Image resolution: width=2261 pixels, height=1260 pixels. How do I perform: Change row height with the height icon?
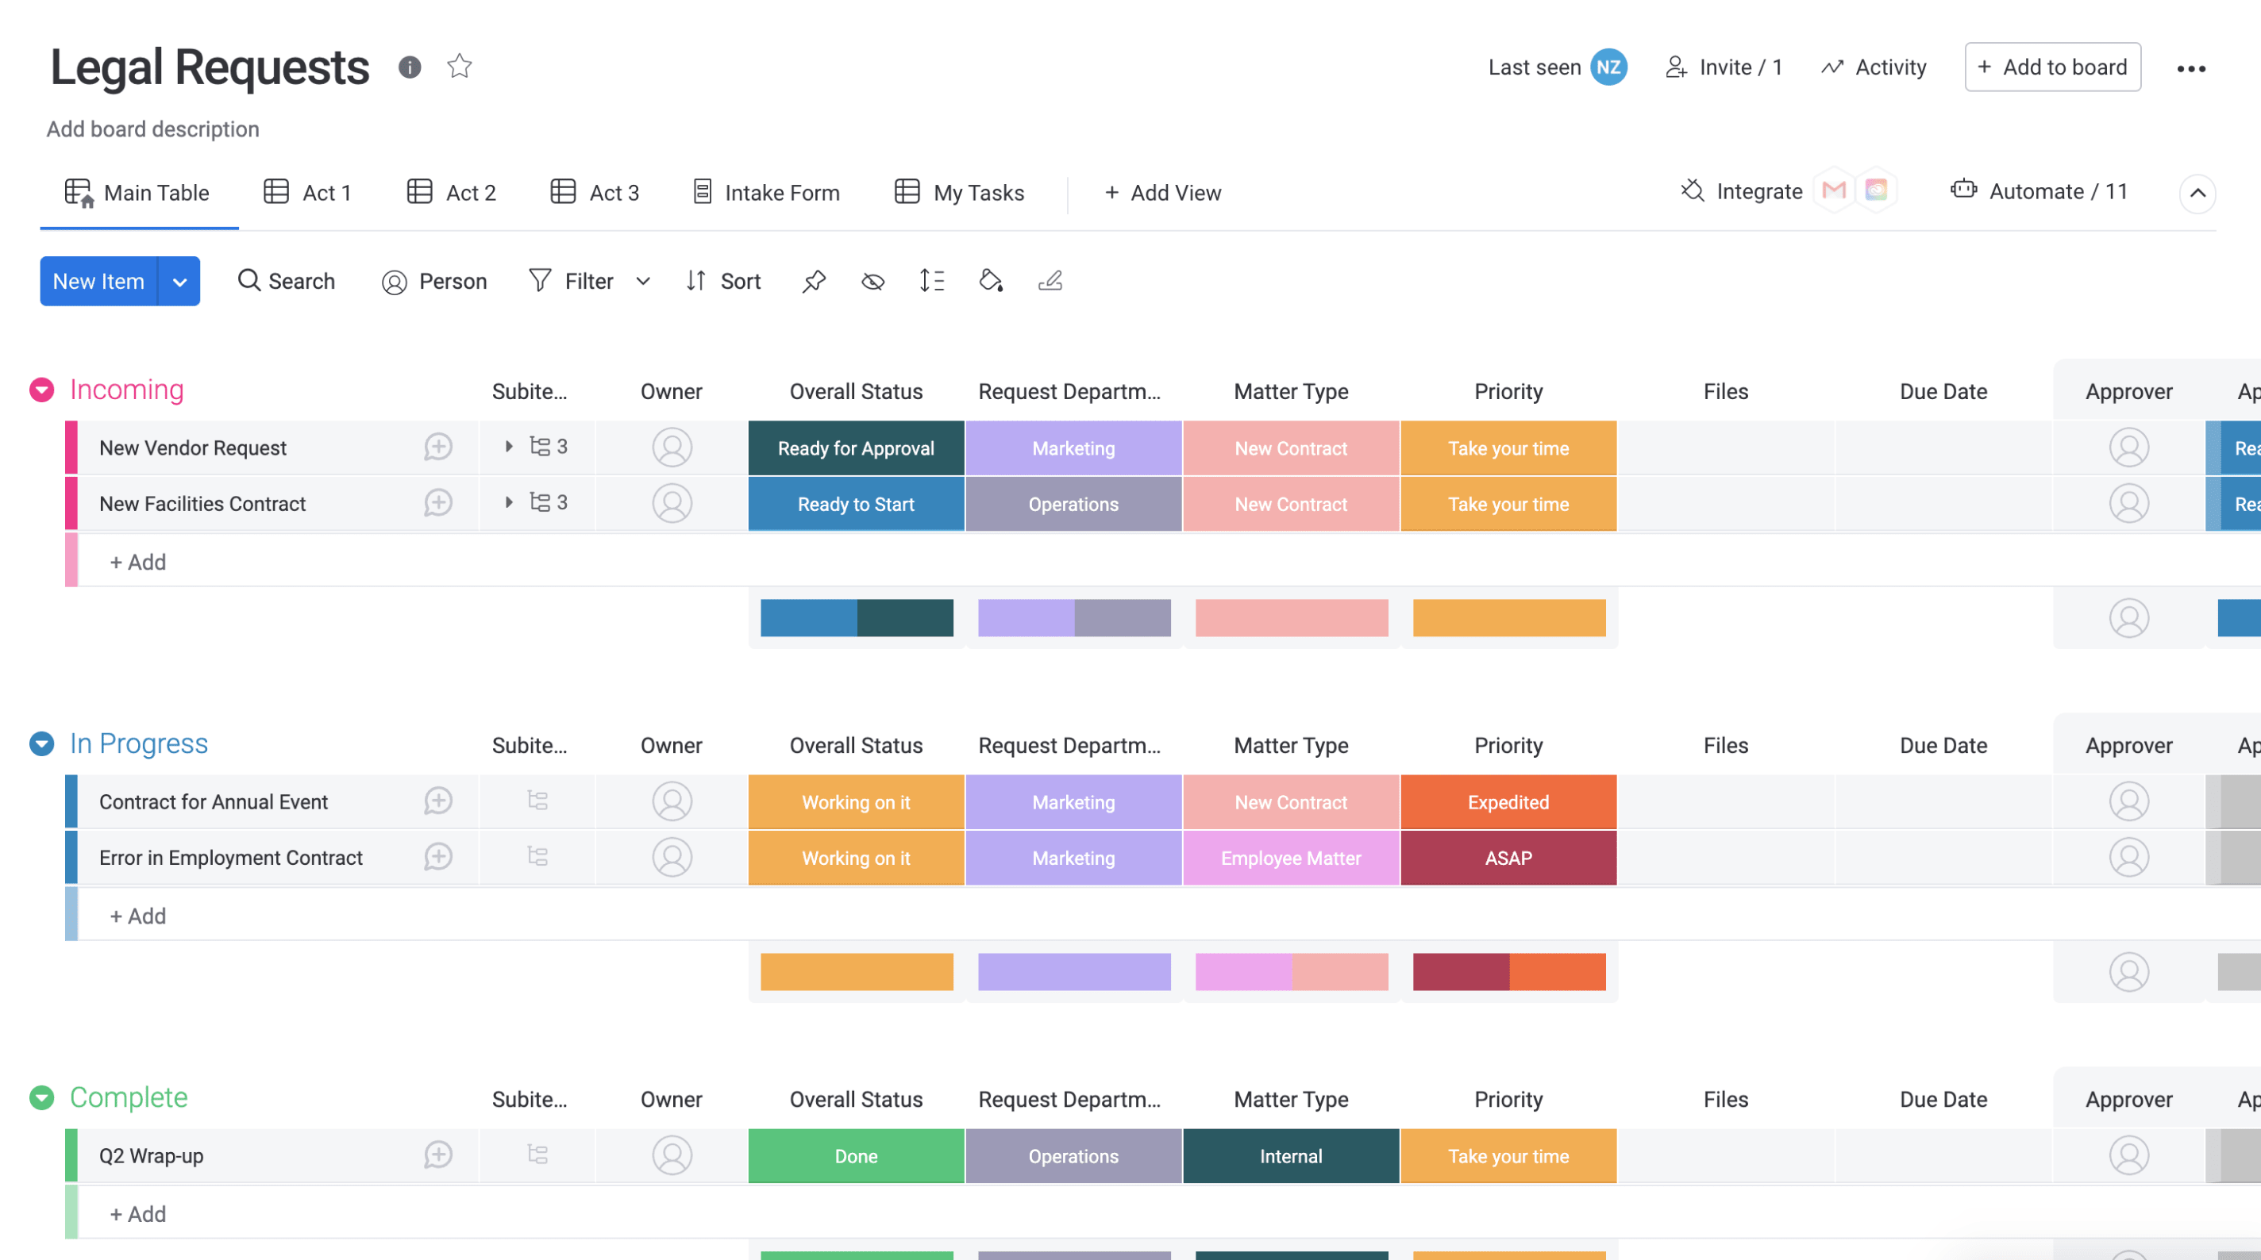[931, 281]
